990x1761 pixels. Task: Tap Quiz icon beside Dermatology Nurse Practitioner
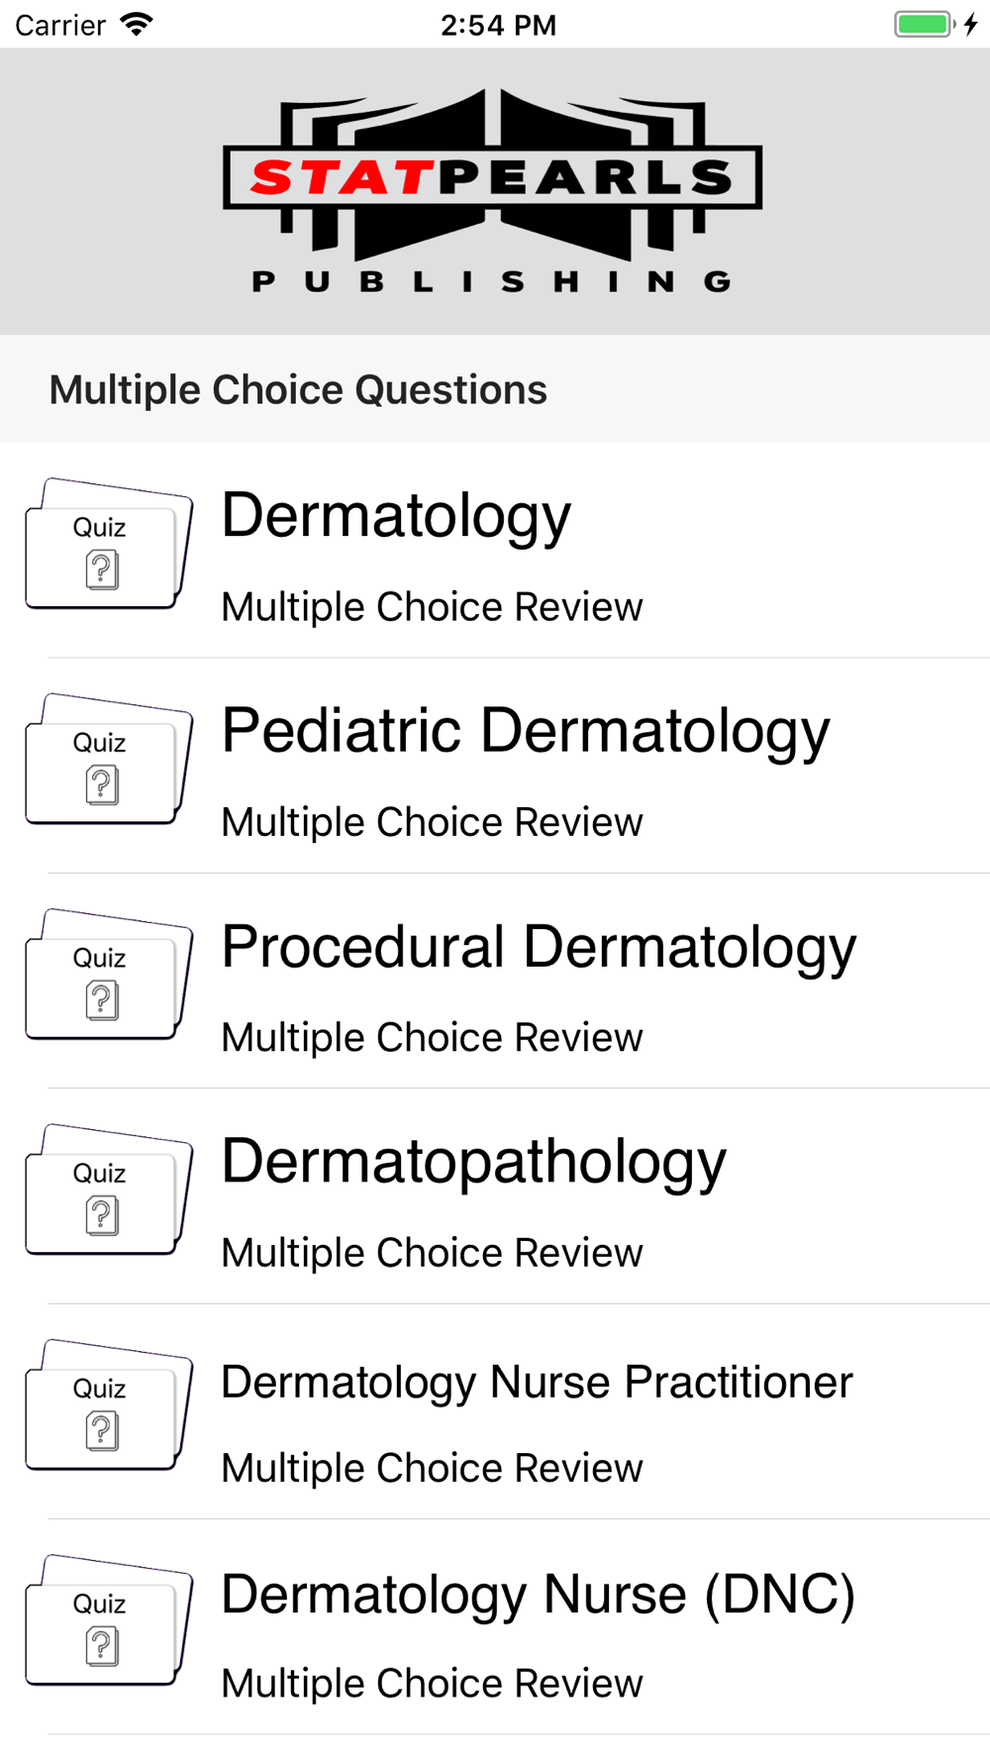108,1404
